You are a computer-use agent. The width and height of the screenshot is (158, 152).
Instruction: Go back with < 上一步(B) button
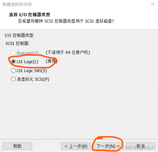tap(76, 146)
